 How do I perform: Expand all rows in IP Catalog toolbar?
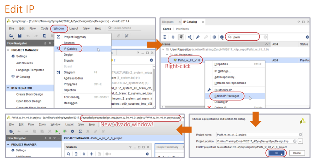coord(173,37)
